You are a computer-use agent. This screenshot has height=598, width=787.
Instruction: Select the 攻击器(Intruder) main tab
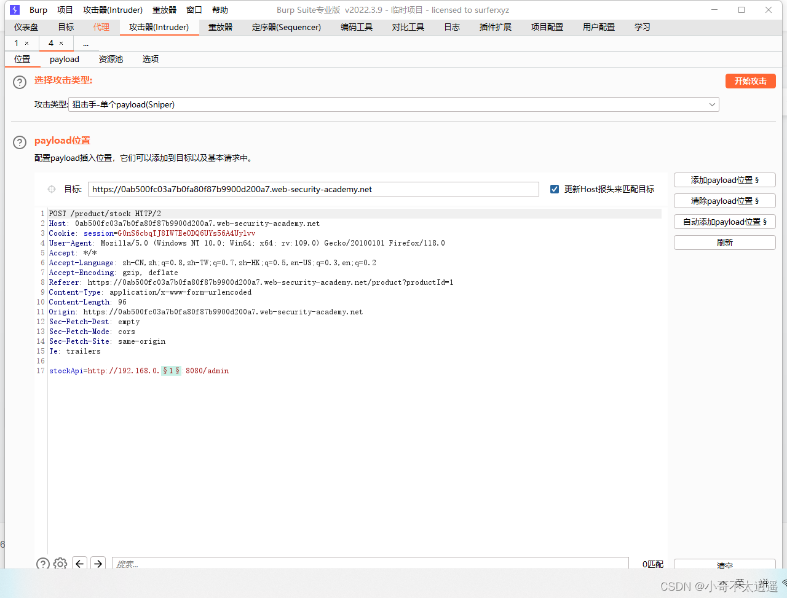159,27
